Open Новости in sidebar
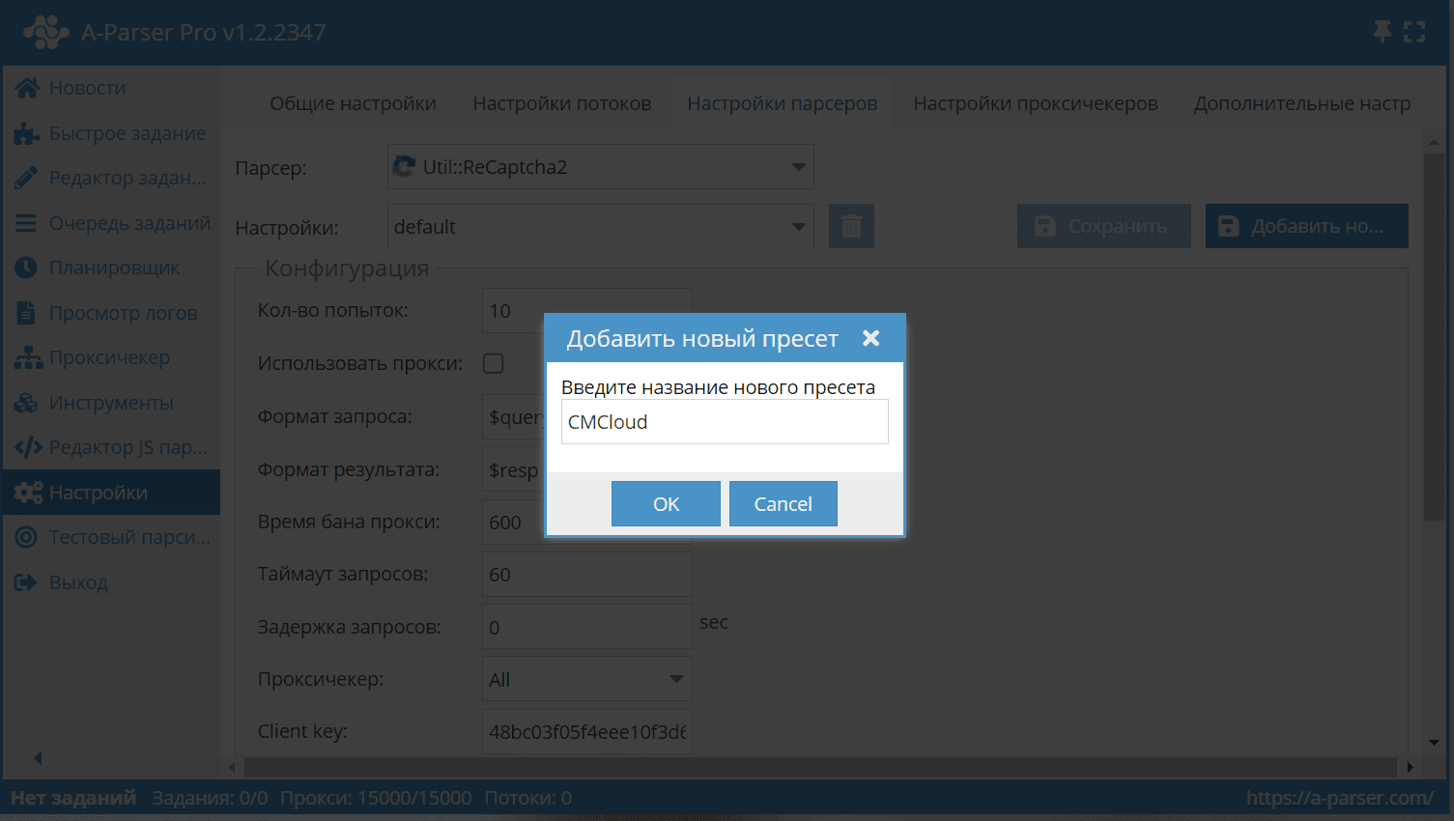1454x821 pixels. [x=88, y=88]
